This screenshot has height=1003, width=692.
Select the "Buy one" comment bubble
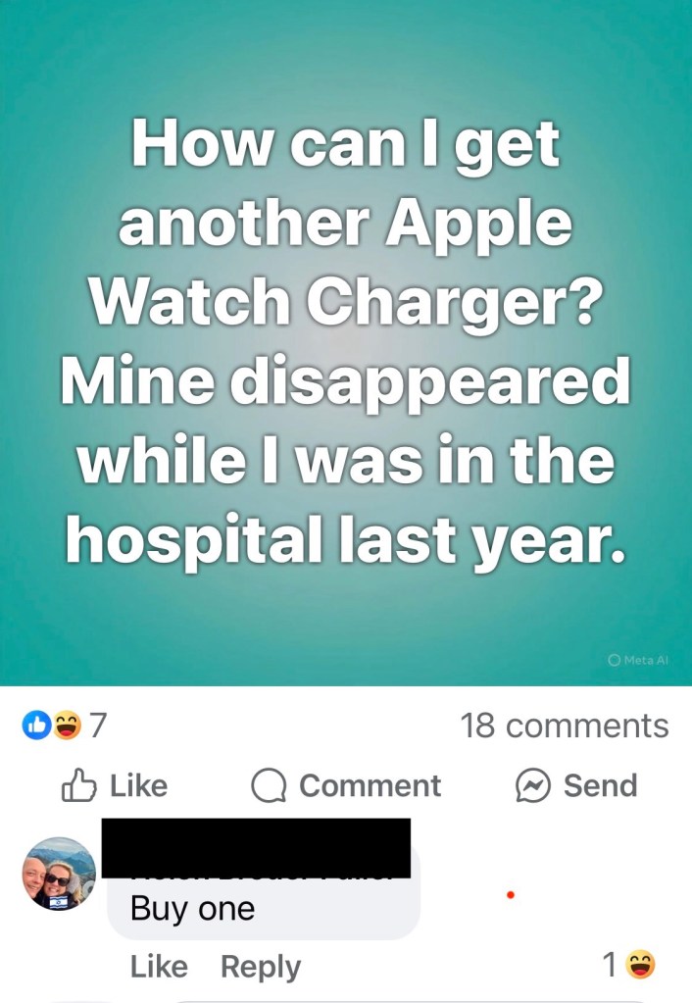coord(264,891)
